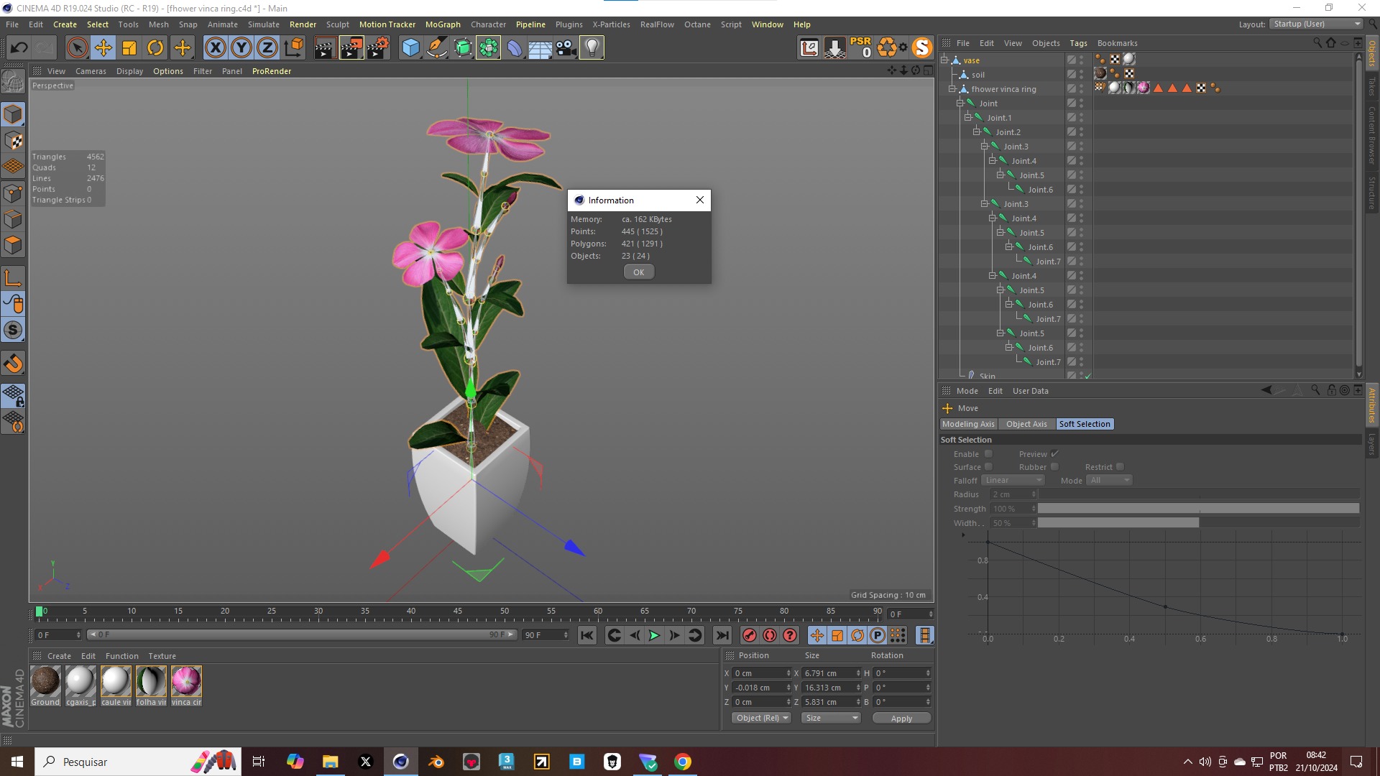The height and width of the screenshot is (776, 1380).
Task: Open the Object (Rel) coordinate dropdown
Action: point(761,718)
